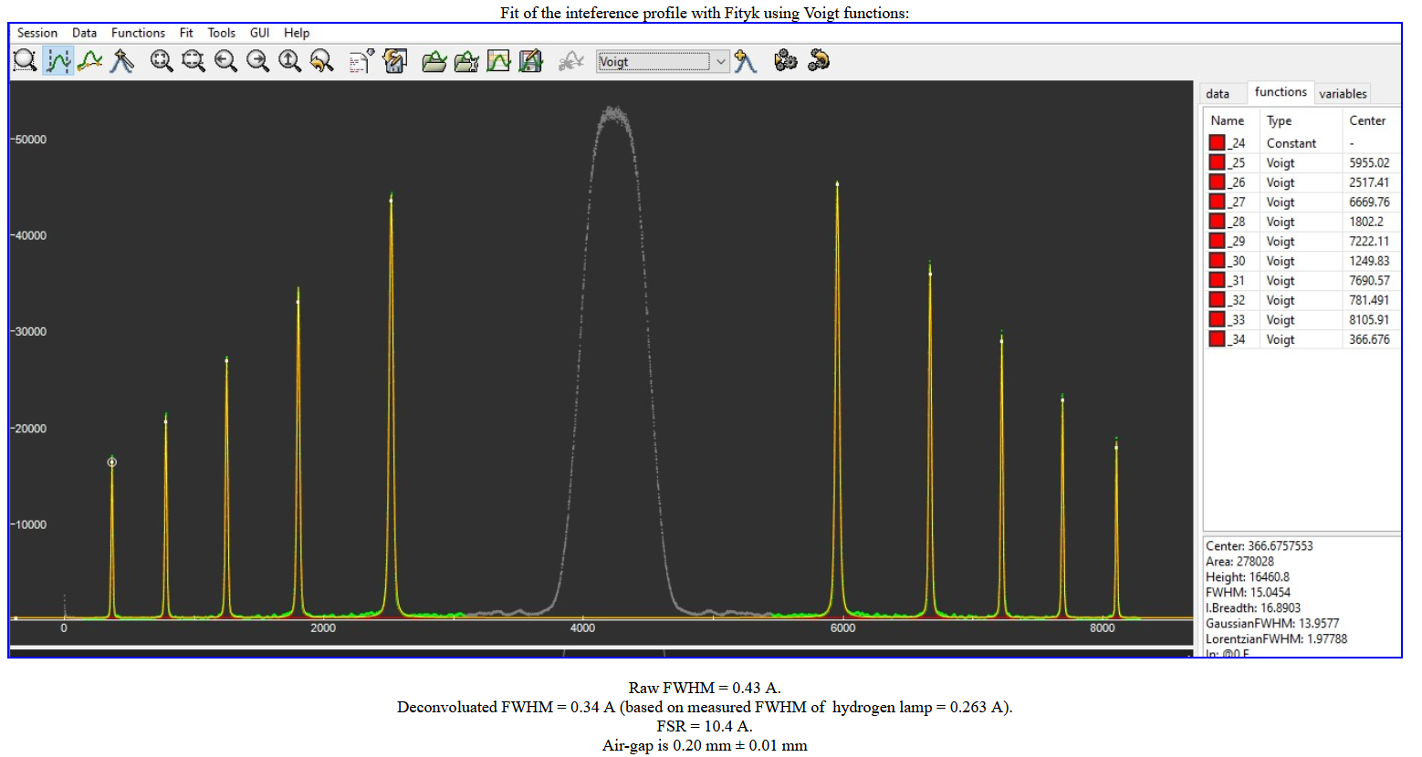Click the previous zoom back-arrow magnifier
Viewport: 1422px width, 757px height.
coord(321,61)
